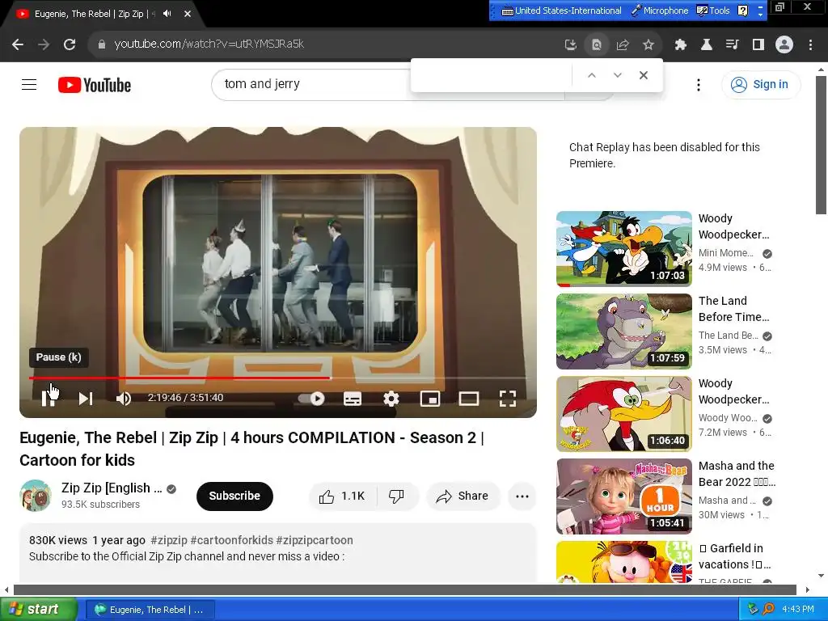828x621 pixels.
Task: Like the video (1.1K)
Action: (342, 496)
